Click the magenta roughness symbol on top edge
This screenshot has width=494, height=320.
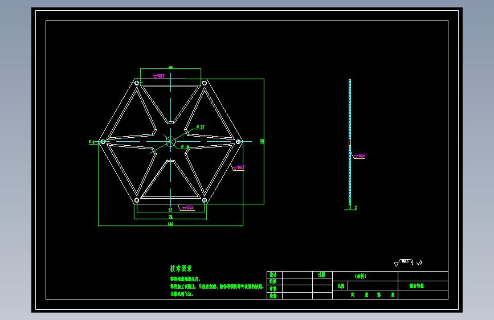159,76
